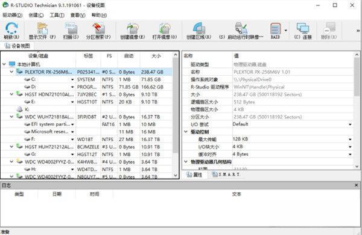
Task: Collapse the WDC WUH721818AL drive node
Action: point(11,117)
